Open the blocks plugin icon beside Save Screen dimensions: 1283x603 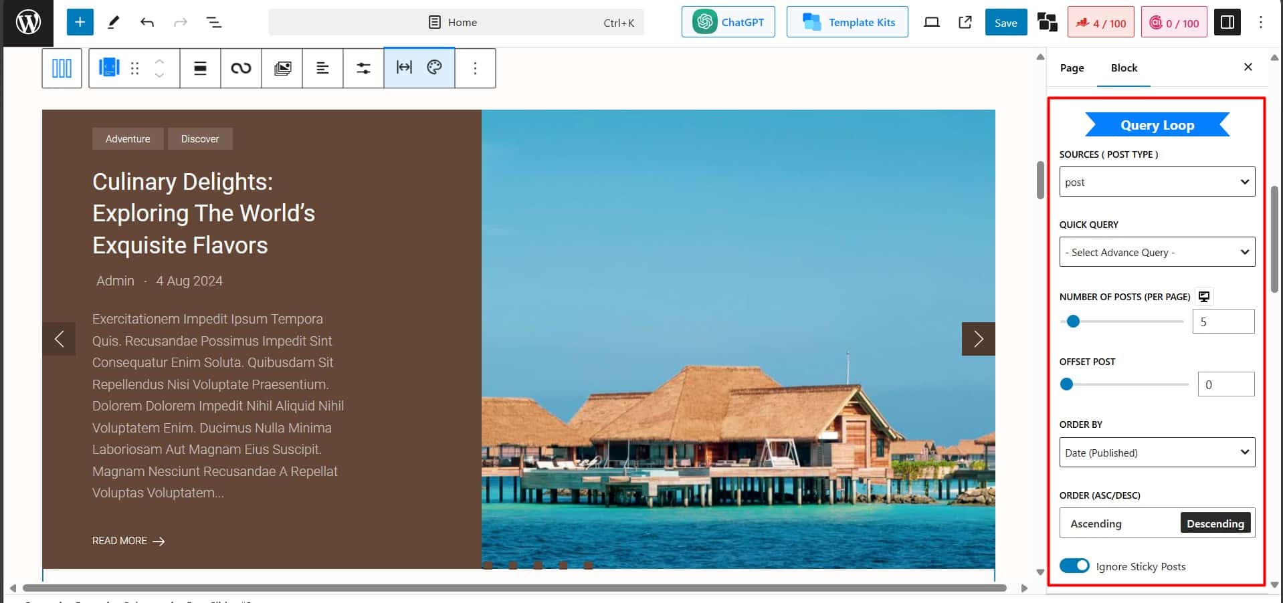tap(1047, 23)
